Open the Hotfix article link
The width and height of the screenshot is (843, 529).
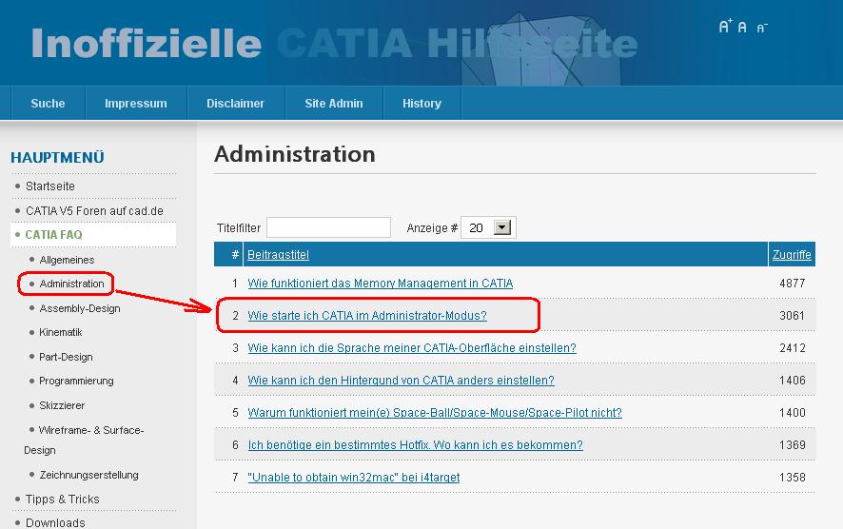coord(415,445)
